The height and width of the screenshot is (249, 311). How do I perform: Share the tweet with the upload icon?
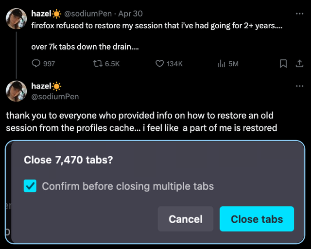(x=299, y=64)
